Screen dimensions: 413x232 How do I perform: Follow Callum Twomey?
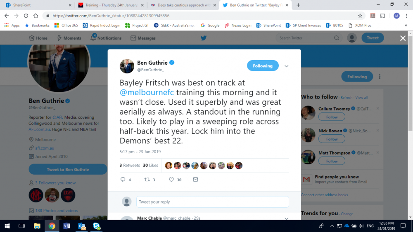click(x=332, y=117)
